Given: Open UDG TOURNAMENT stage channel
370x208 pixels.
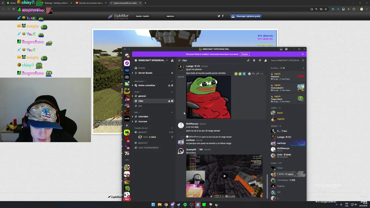Looking at the screenshot, I should [153, 148].
